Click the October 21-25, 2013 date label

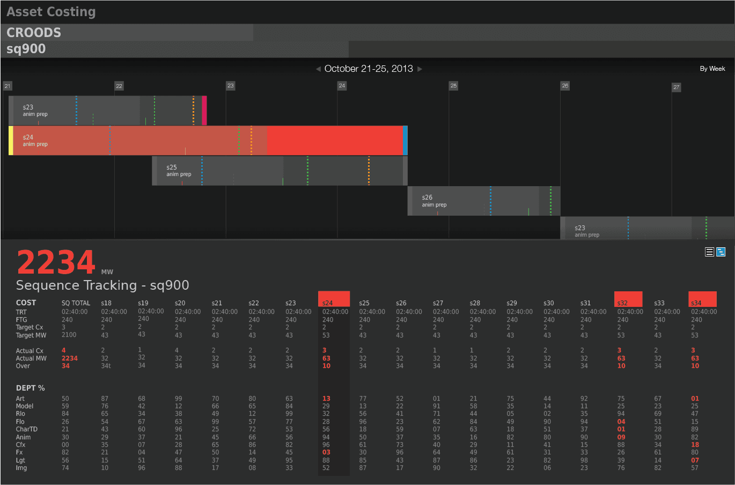click(369, 69)
